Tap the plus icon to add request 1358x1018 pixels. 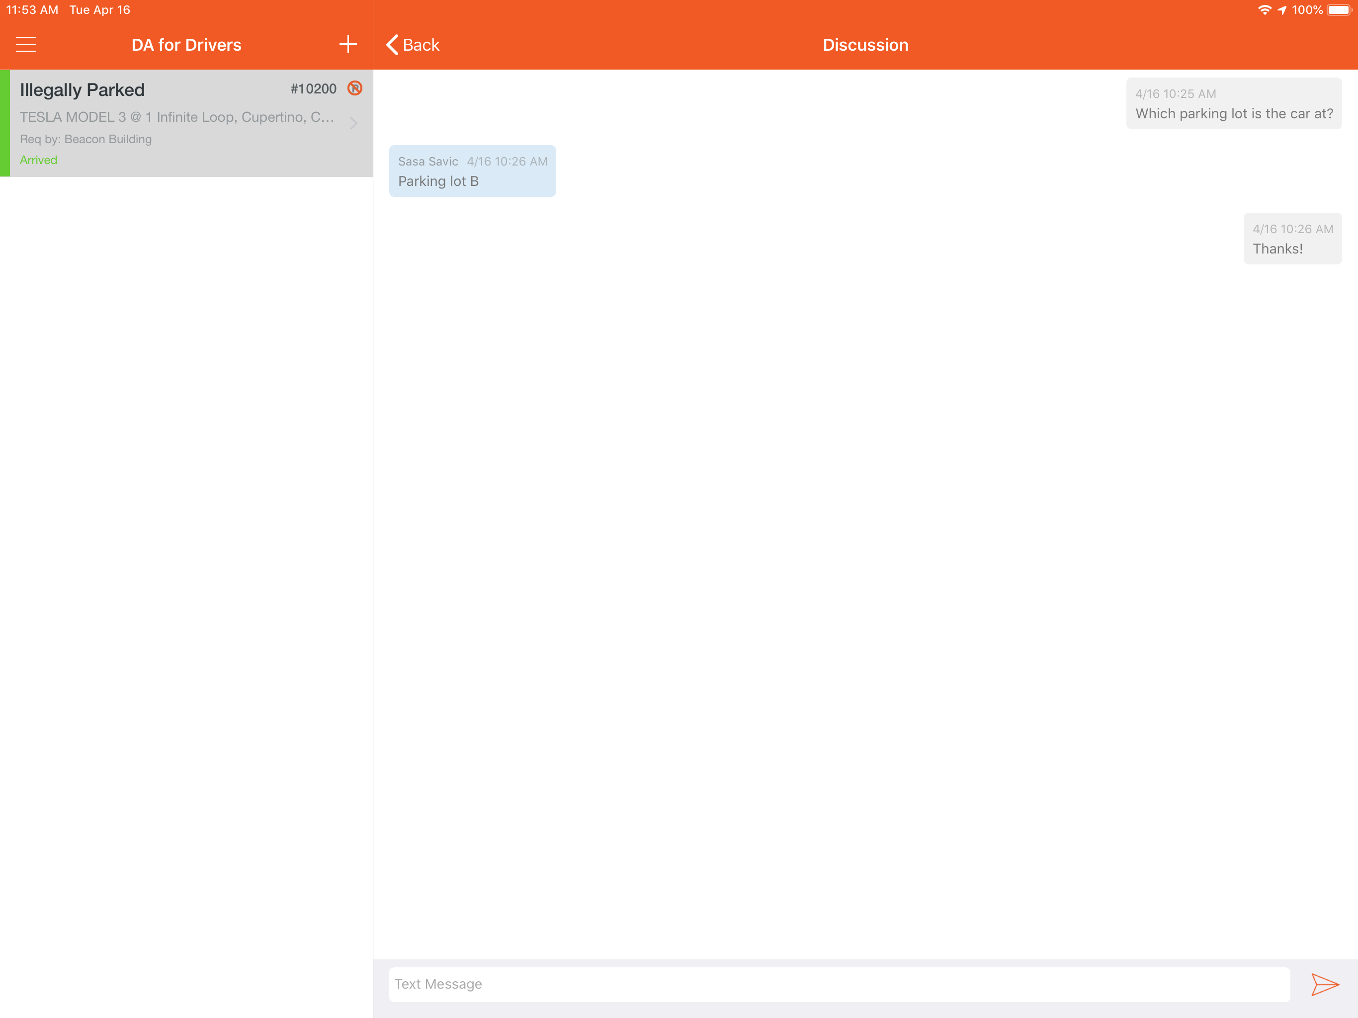[x=347, y=44]
